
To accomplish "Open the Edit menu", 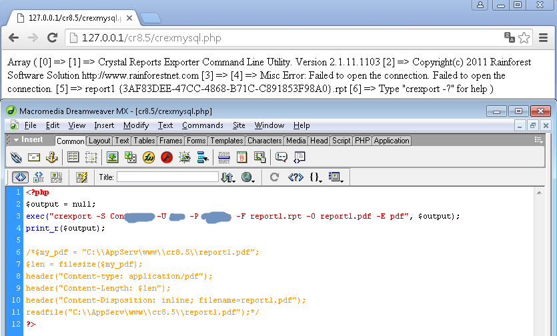I will coord(53,125).
